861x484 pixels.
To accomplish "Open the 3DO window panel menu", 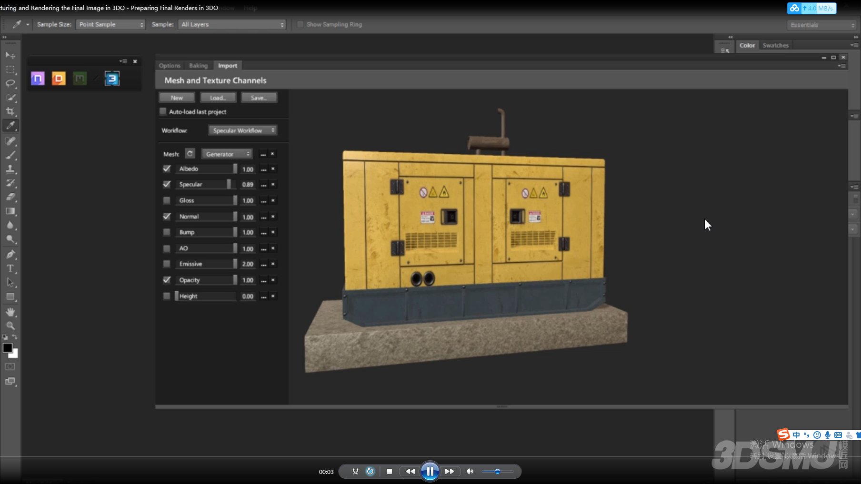I will (x=842, y=66).
